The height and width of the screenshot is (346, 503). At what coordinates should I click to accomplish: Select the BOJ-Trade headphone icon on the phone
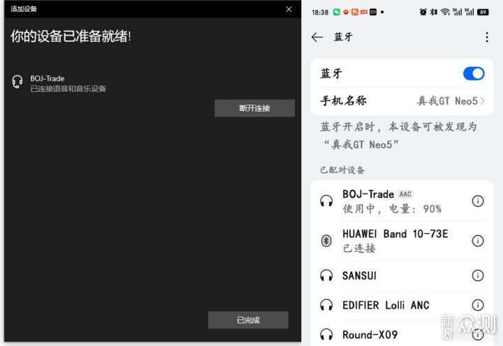pos(326,201)
